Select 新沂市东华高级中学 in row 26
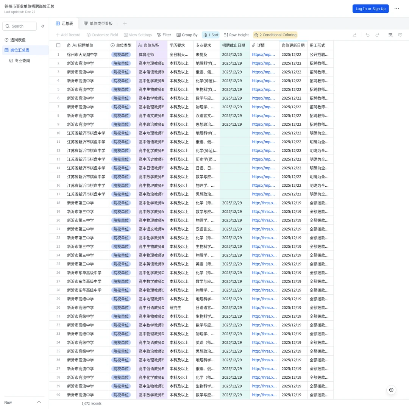This screenshot has height=409, width=409. [x=87, y=273]
